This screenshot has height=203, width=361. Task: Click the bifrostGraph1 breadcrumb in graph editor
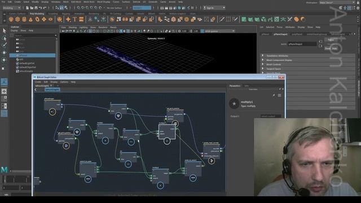point(52,90)
